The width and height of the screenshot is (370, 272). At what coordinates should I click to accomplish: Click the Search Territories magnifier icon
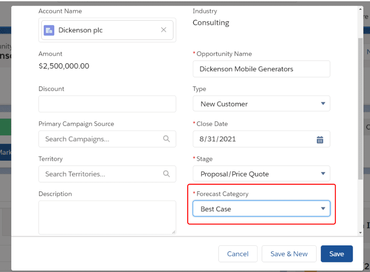pyautogui.click(x=166, y=174)
